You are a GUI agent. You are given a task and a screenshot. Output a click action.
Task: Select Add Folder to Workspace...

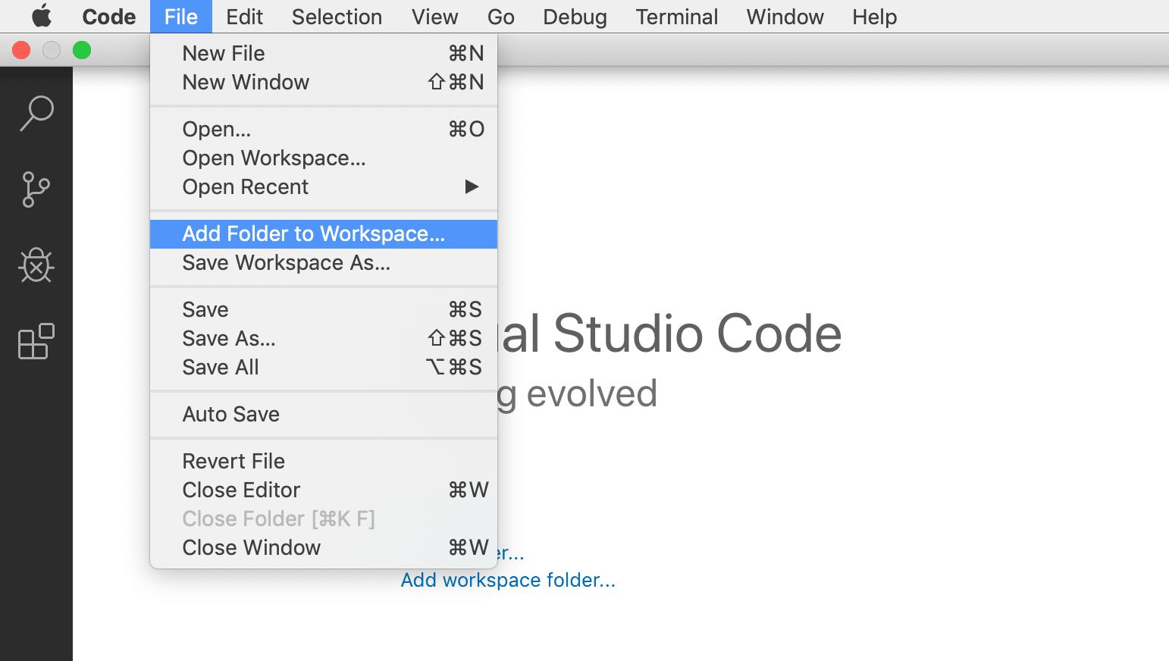click(x=324, y=233)
